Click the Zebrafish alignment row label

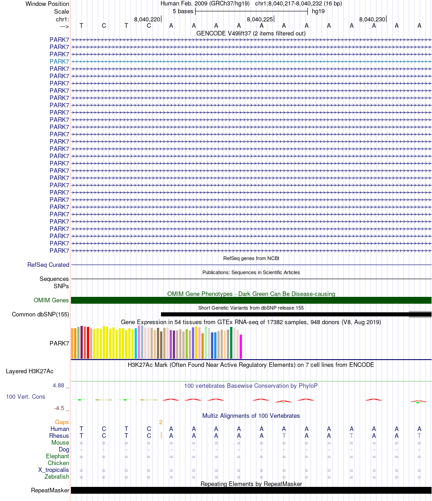56,477
